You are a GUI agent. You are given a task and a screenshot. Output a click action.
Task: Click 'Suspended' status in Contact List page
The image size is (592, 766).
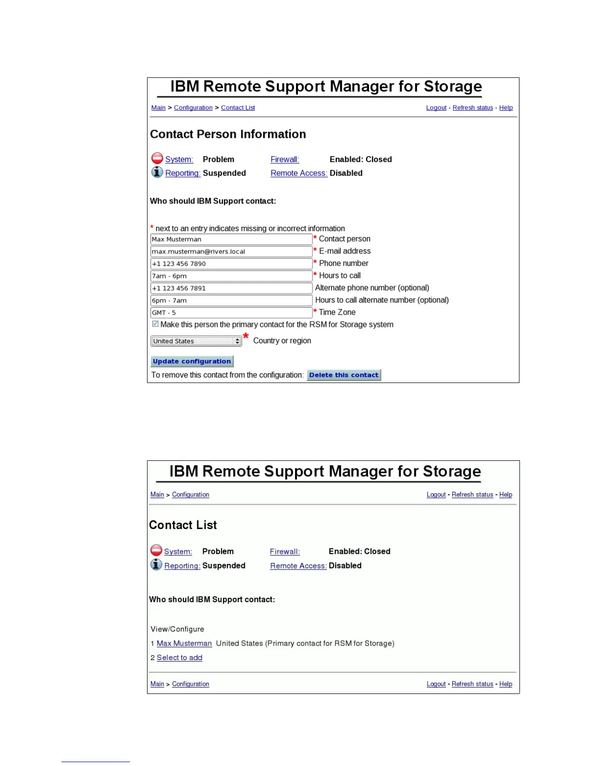224,566
